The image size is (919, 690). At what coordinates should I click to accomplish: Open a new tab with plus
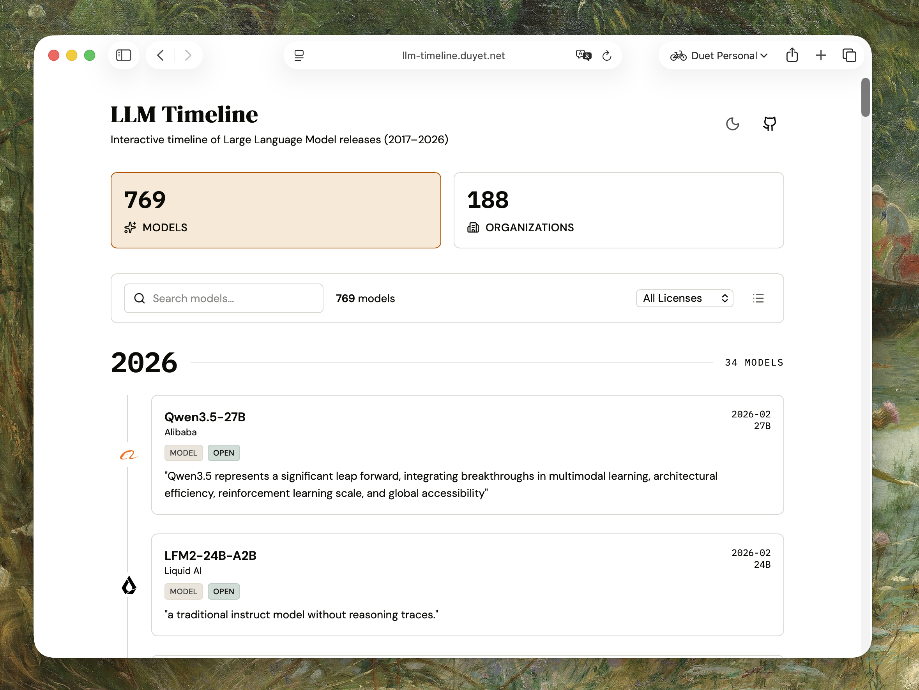click(x=820, y=55)
